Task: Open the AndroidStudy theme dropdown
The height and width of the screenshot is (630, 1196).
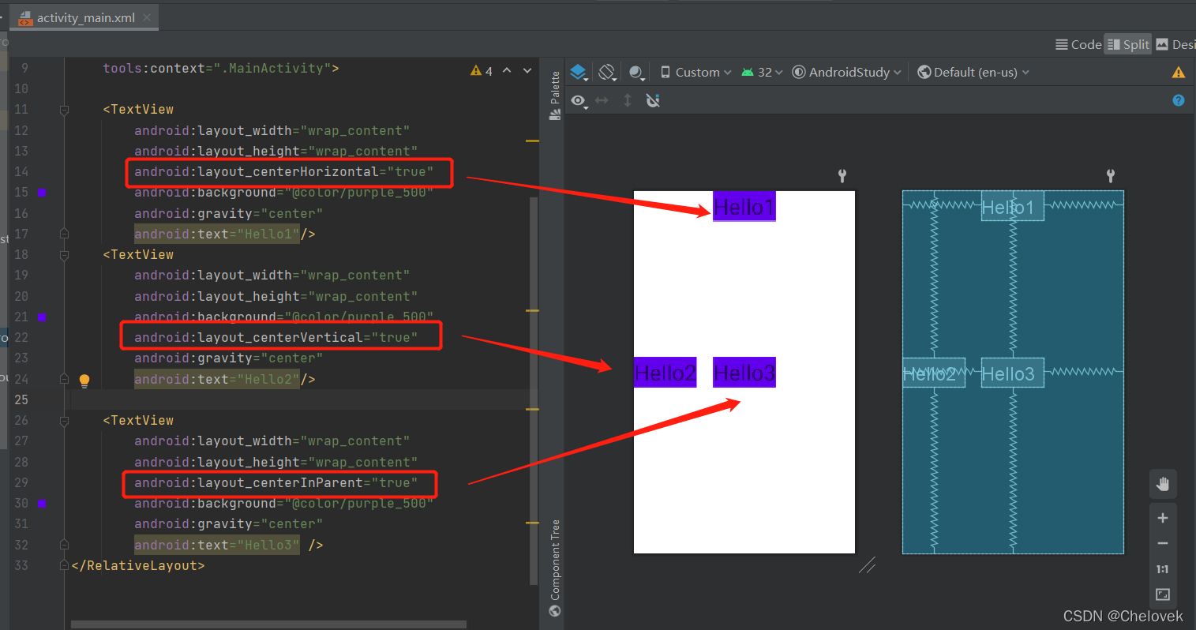Action: (846, 73)
